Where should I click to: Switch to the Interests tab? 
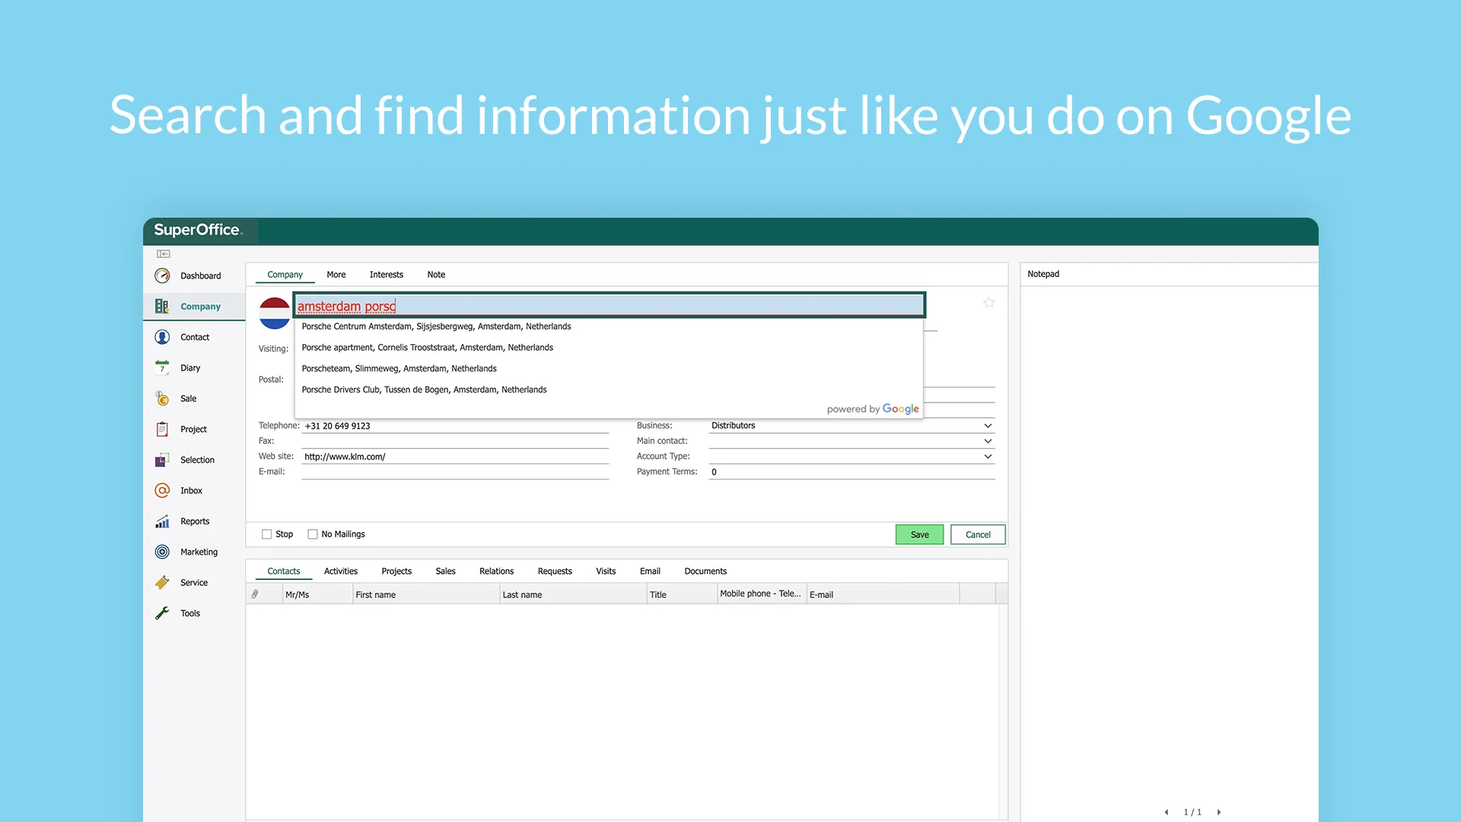386,275
